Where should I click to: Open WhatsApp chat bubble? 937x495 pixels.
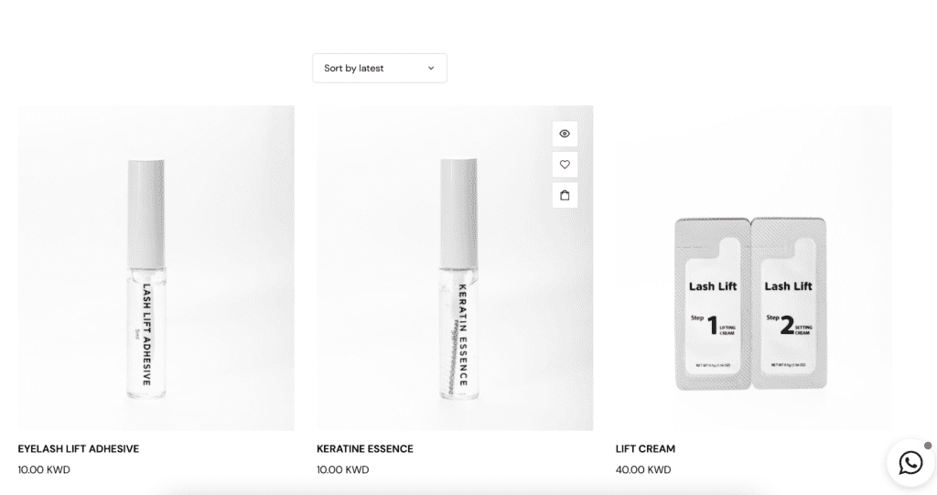[x=910, y=463]
